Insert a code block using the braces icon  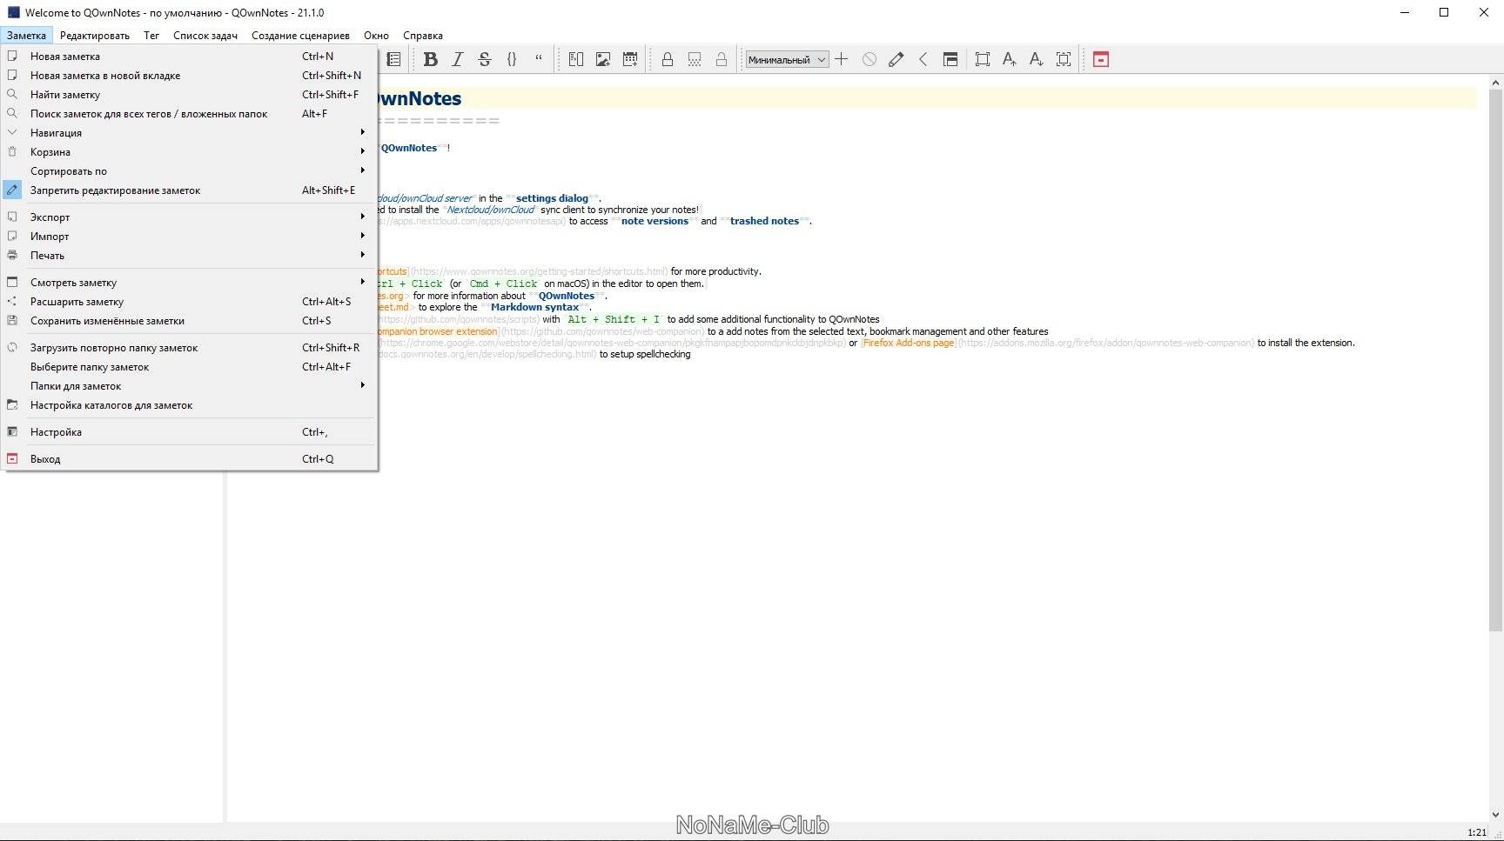tap(512, 59)
